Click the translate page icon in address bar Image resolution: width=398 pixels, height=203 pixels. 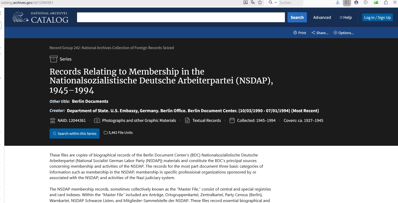[253, 3]
